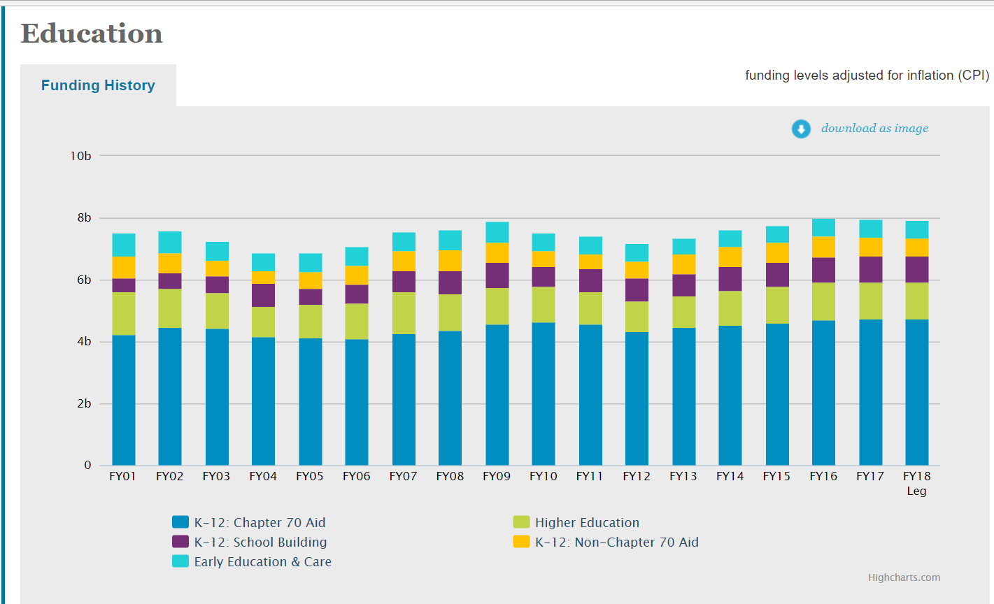
Task: Select FY01 Chapter 70 Aid blue bar
Action: click(x=124, y=401)
